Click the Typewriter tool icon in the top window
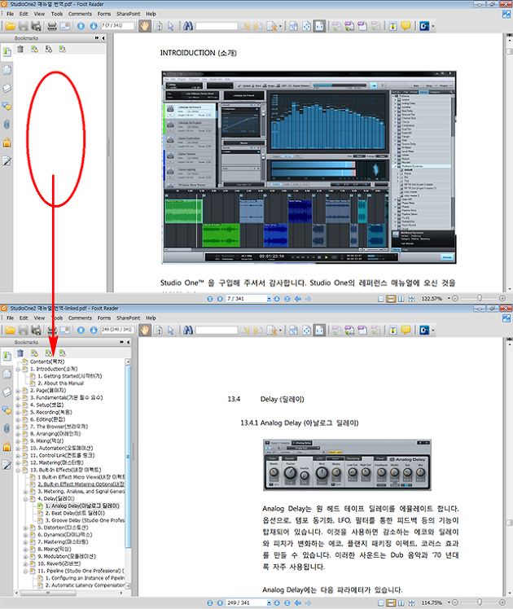 (393, 26)
